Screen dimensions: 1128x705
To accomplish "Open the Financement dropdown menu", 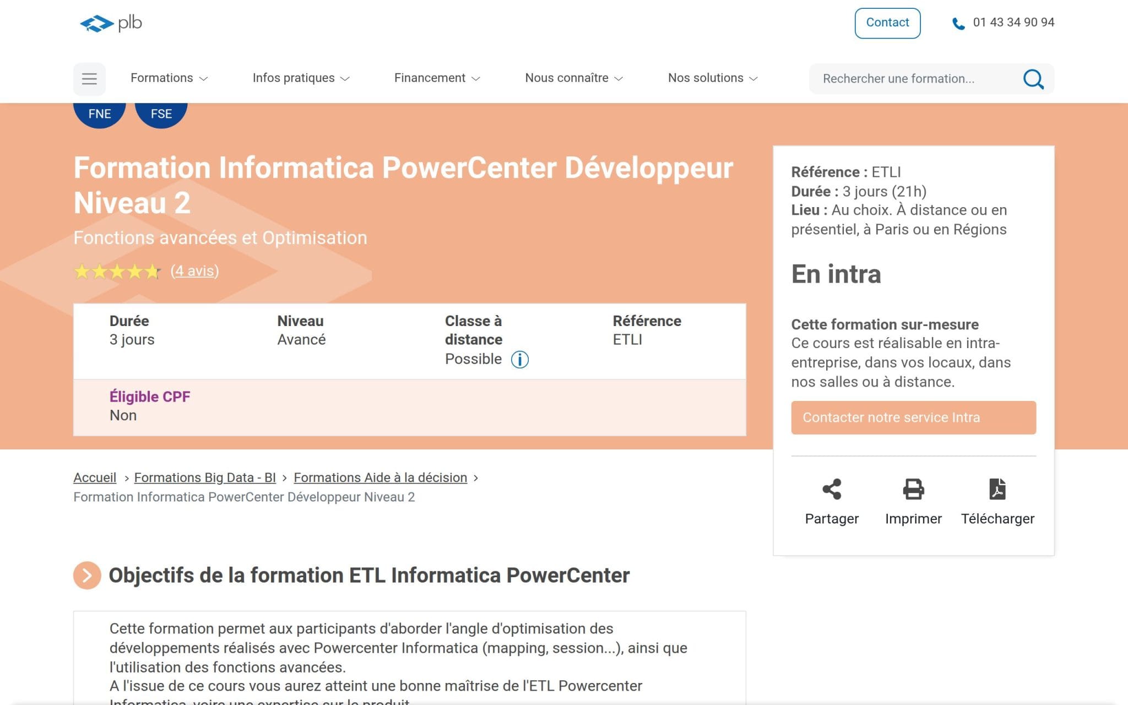I will click(x=437, y=78).
